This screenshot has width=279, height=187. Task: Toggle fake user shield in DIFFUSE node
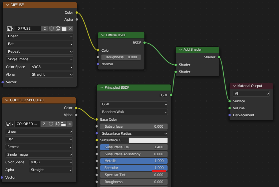pos(52,29)
